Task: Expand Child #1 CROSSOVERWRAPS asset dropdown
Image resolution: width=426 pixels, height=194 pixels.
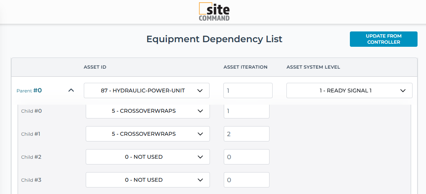Action: (148, 134)
